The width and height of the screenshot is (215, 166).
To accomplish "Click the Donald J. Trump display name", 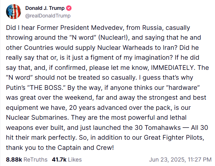I will [44, 8].
